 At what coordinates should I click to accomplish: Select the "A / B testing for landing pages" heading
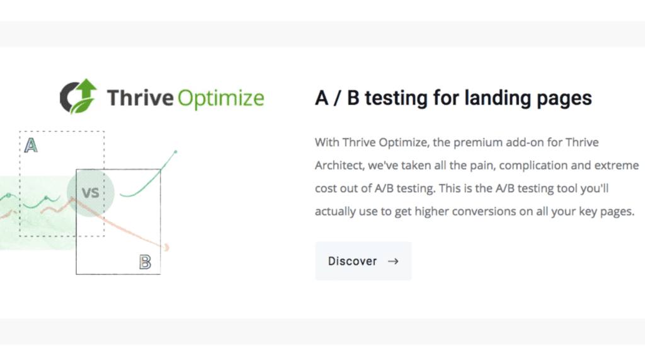click(x=454, y=98)
